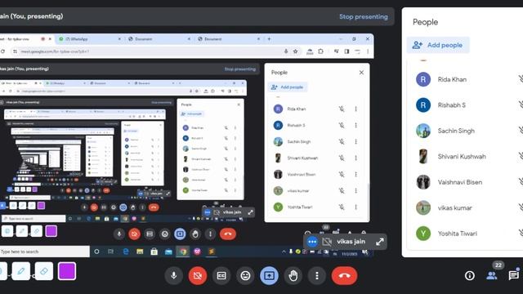Open Rishabh S options menu in shared panel
523x294 pixels.
point(356,125)
